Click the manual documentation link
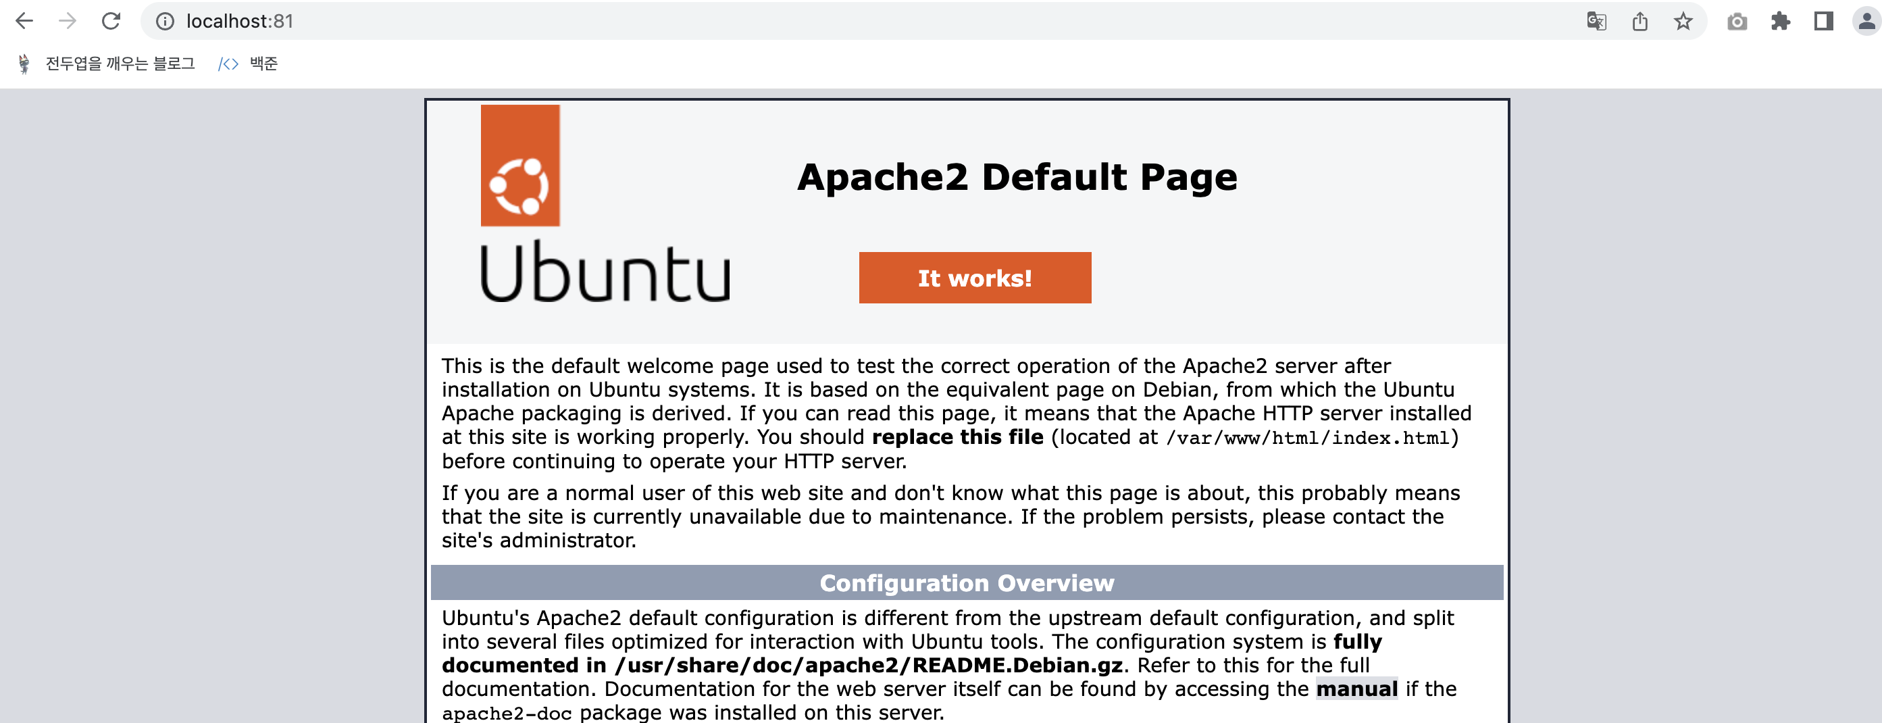 click(x=1356, y=689)
